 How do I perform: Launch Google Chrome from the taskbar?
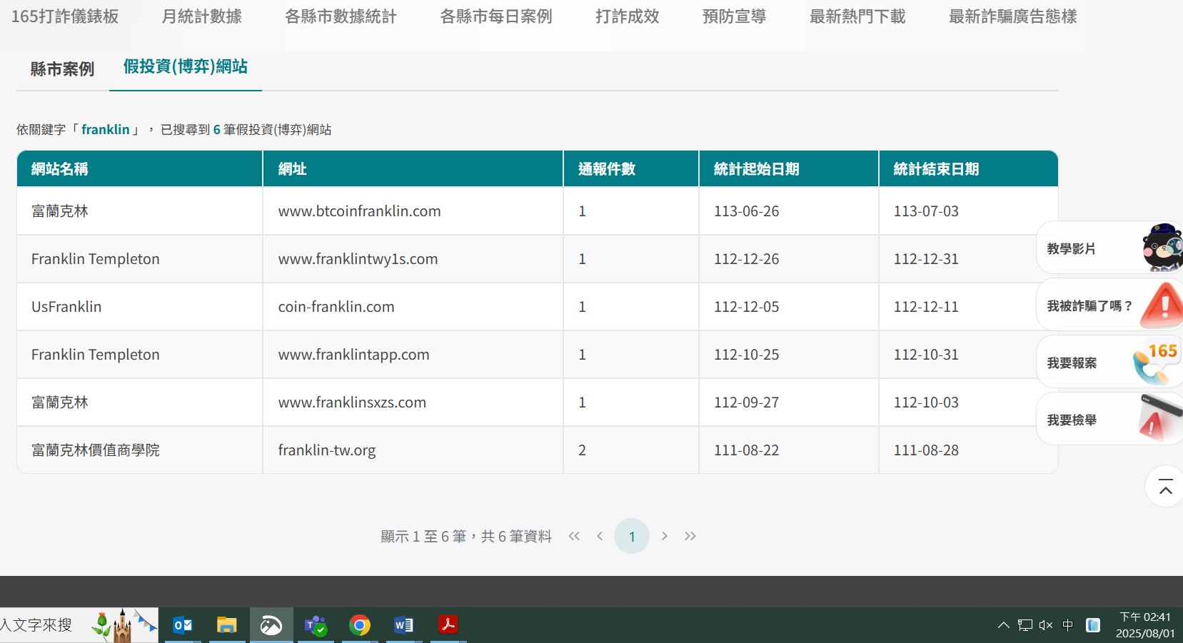coord(360,626)
